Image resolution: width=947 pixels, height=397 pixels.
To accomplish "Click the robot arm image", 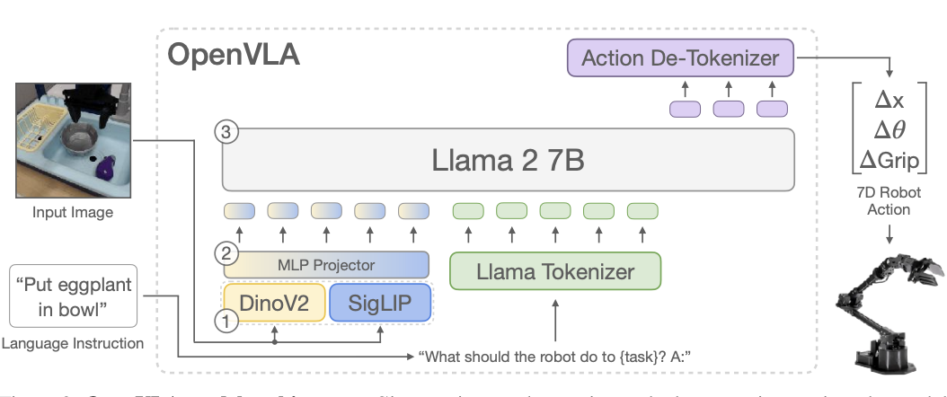I will pos(889,313).
